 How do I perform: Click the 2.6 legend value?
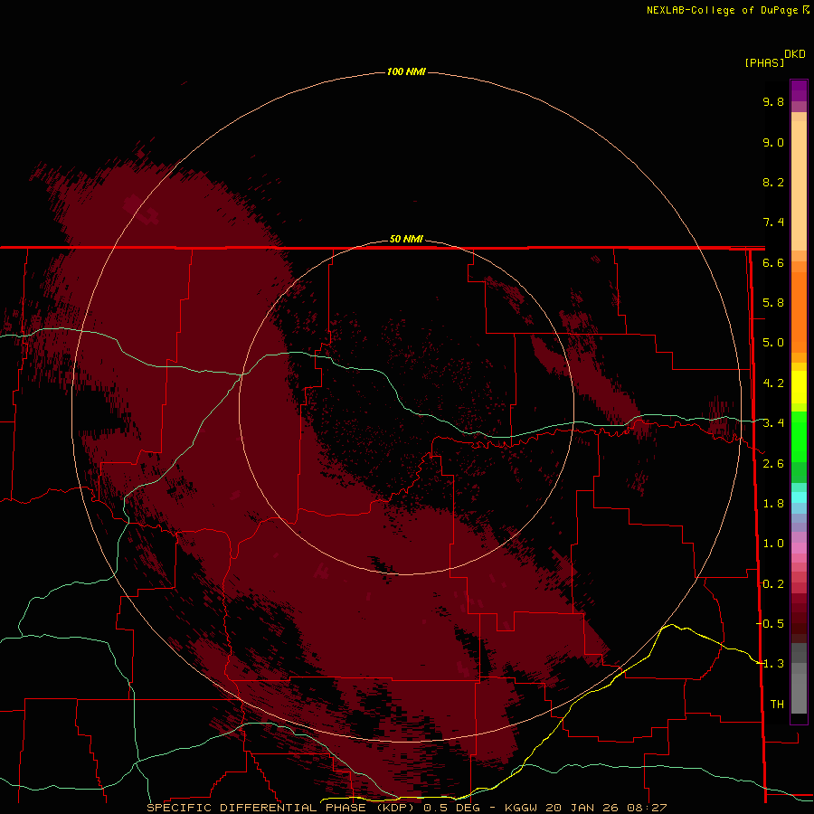pyautogui.click(x=773, y=464)
